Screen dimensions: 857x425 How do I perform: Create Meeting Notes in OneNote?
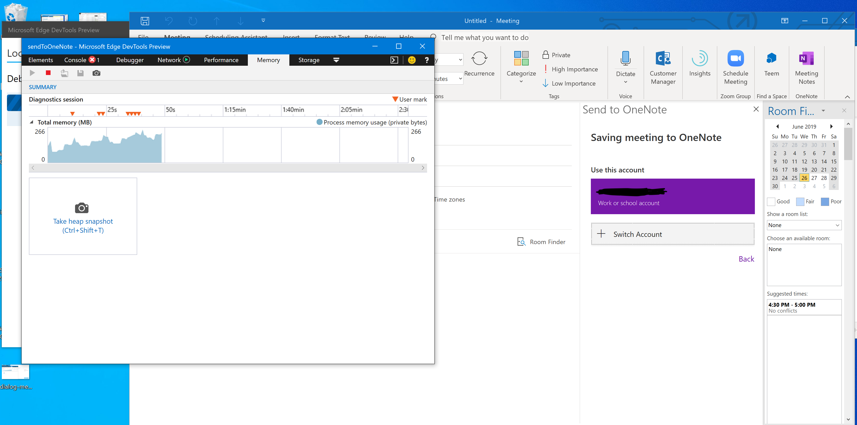click(806, 66)
